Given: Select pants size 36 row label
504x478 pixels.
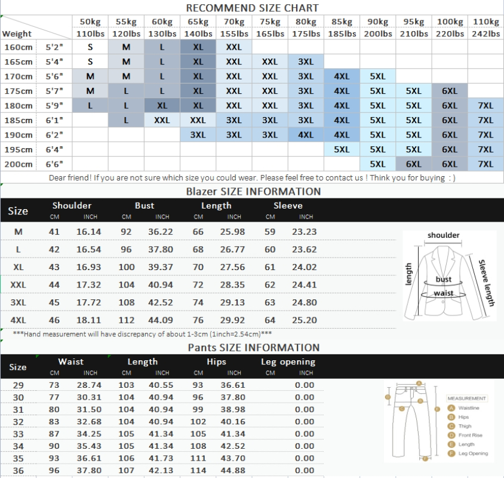Looking at the screenshot, I should tap(19, 471).
